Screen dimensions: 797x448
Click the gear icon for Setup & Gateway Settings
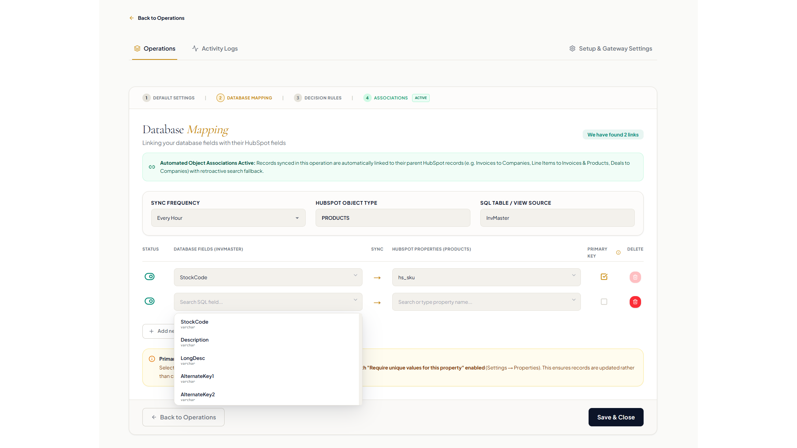[572, 48]
